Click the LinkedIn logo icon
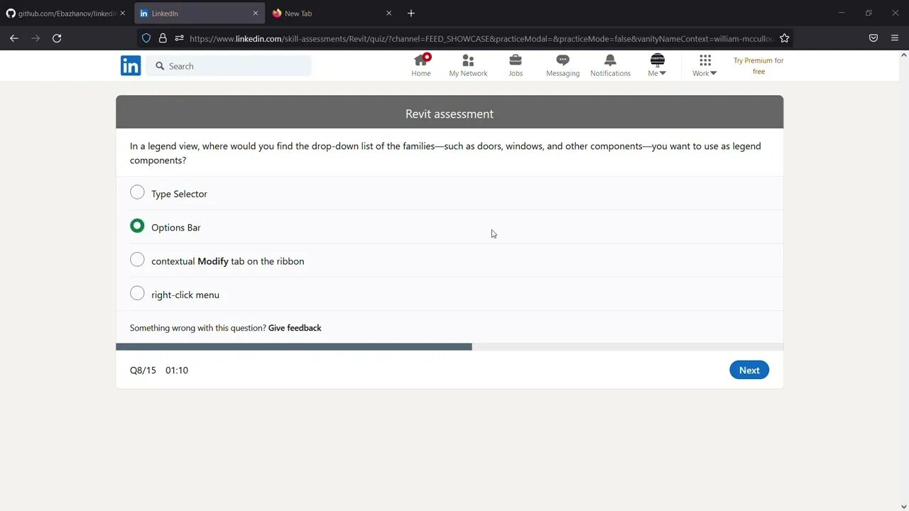This screenshot has width=909, height=511. click(131, 66)
